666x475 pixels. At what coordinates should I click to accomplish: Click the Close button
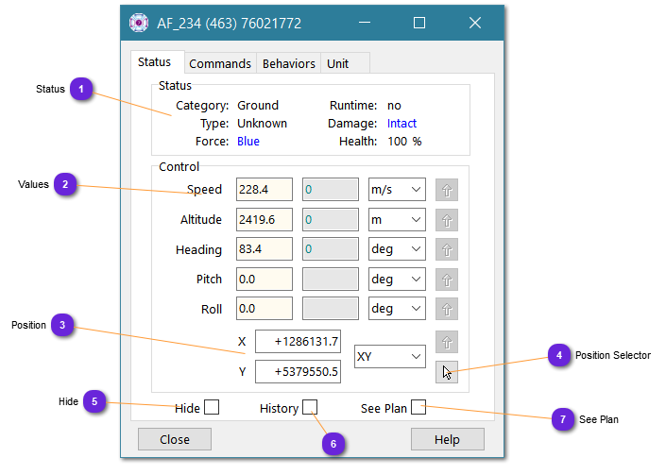pos(175,439)
